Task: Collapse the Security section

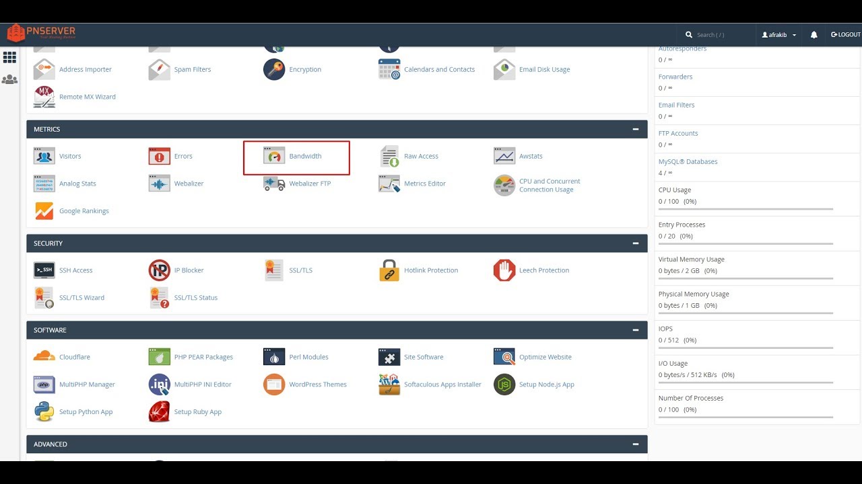Action: (x=635, y=243)
